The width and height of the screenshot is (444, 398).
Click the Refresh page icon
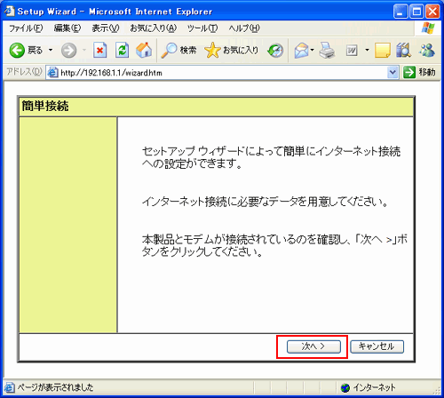(123, 50)
